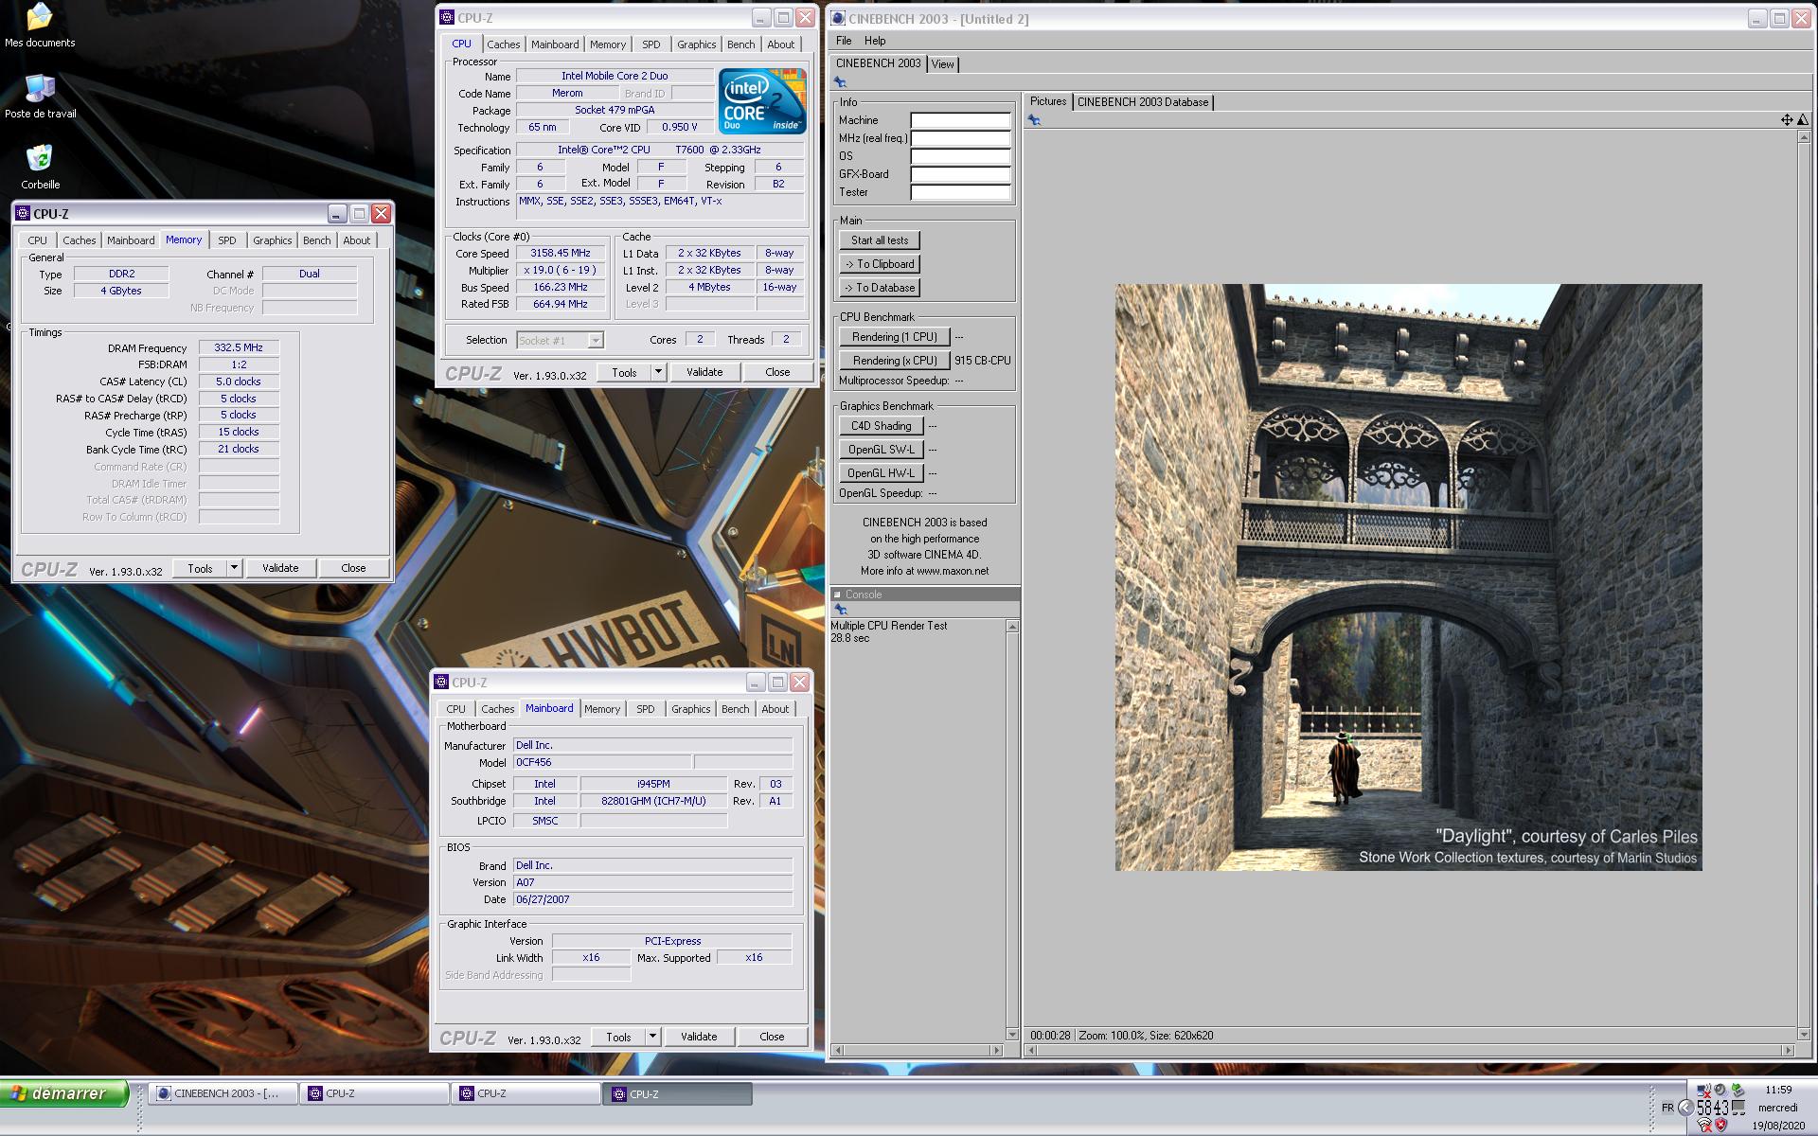Open About tab in Memory CPU-Z window
Screen dimensions: 1818x1136
pyautogui.click(x=357, y=240)
